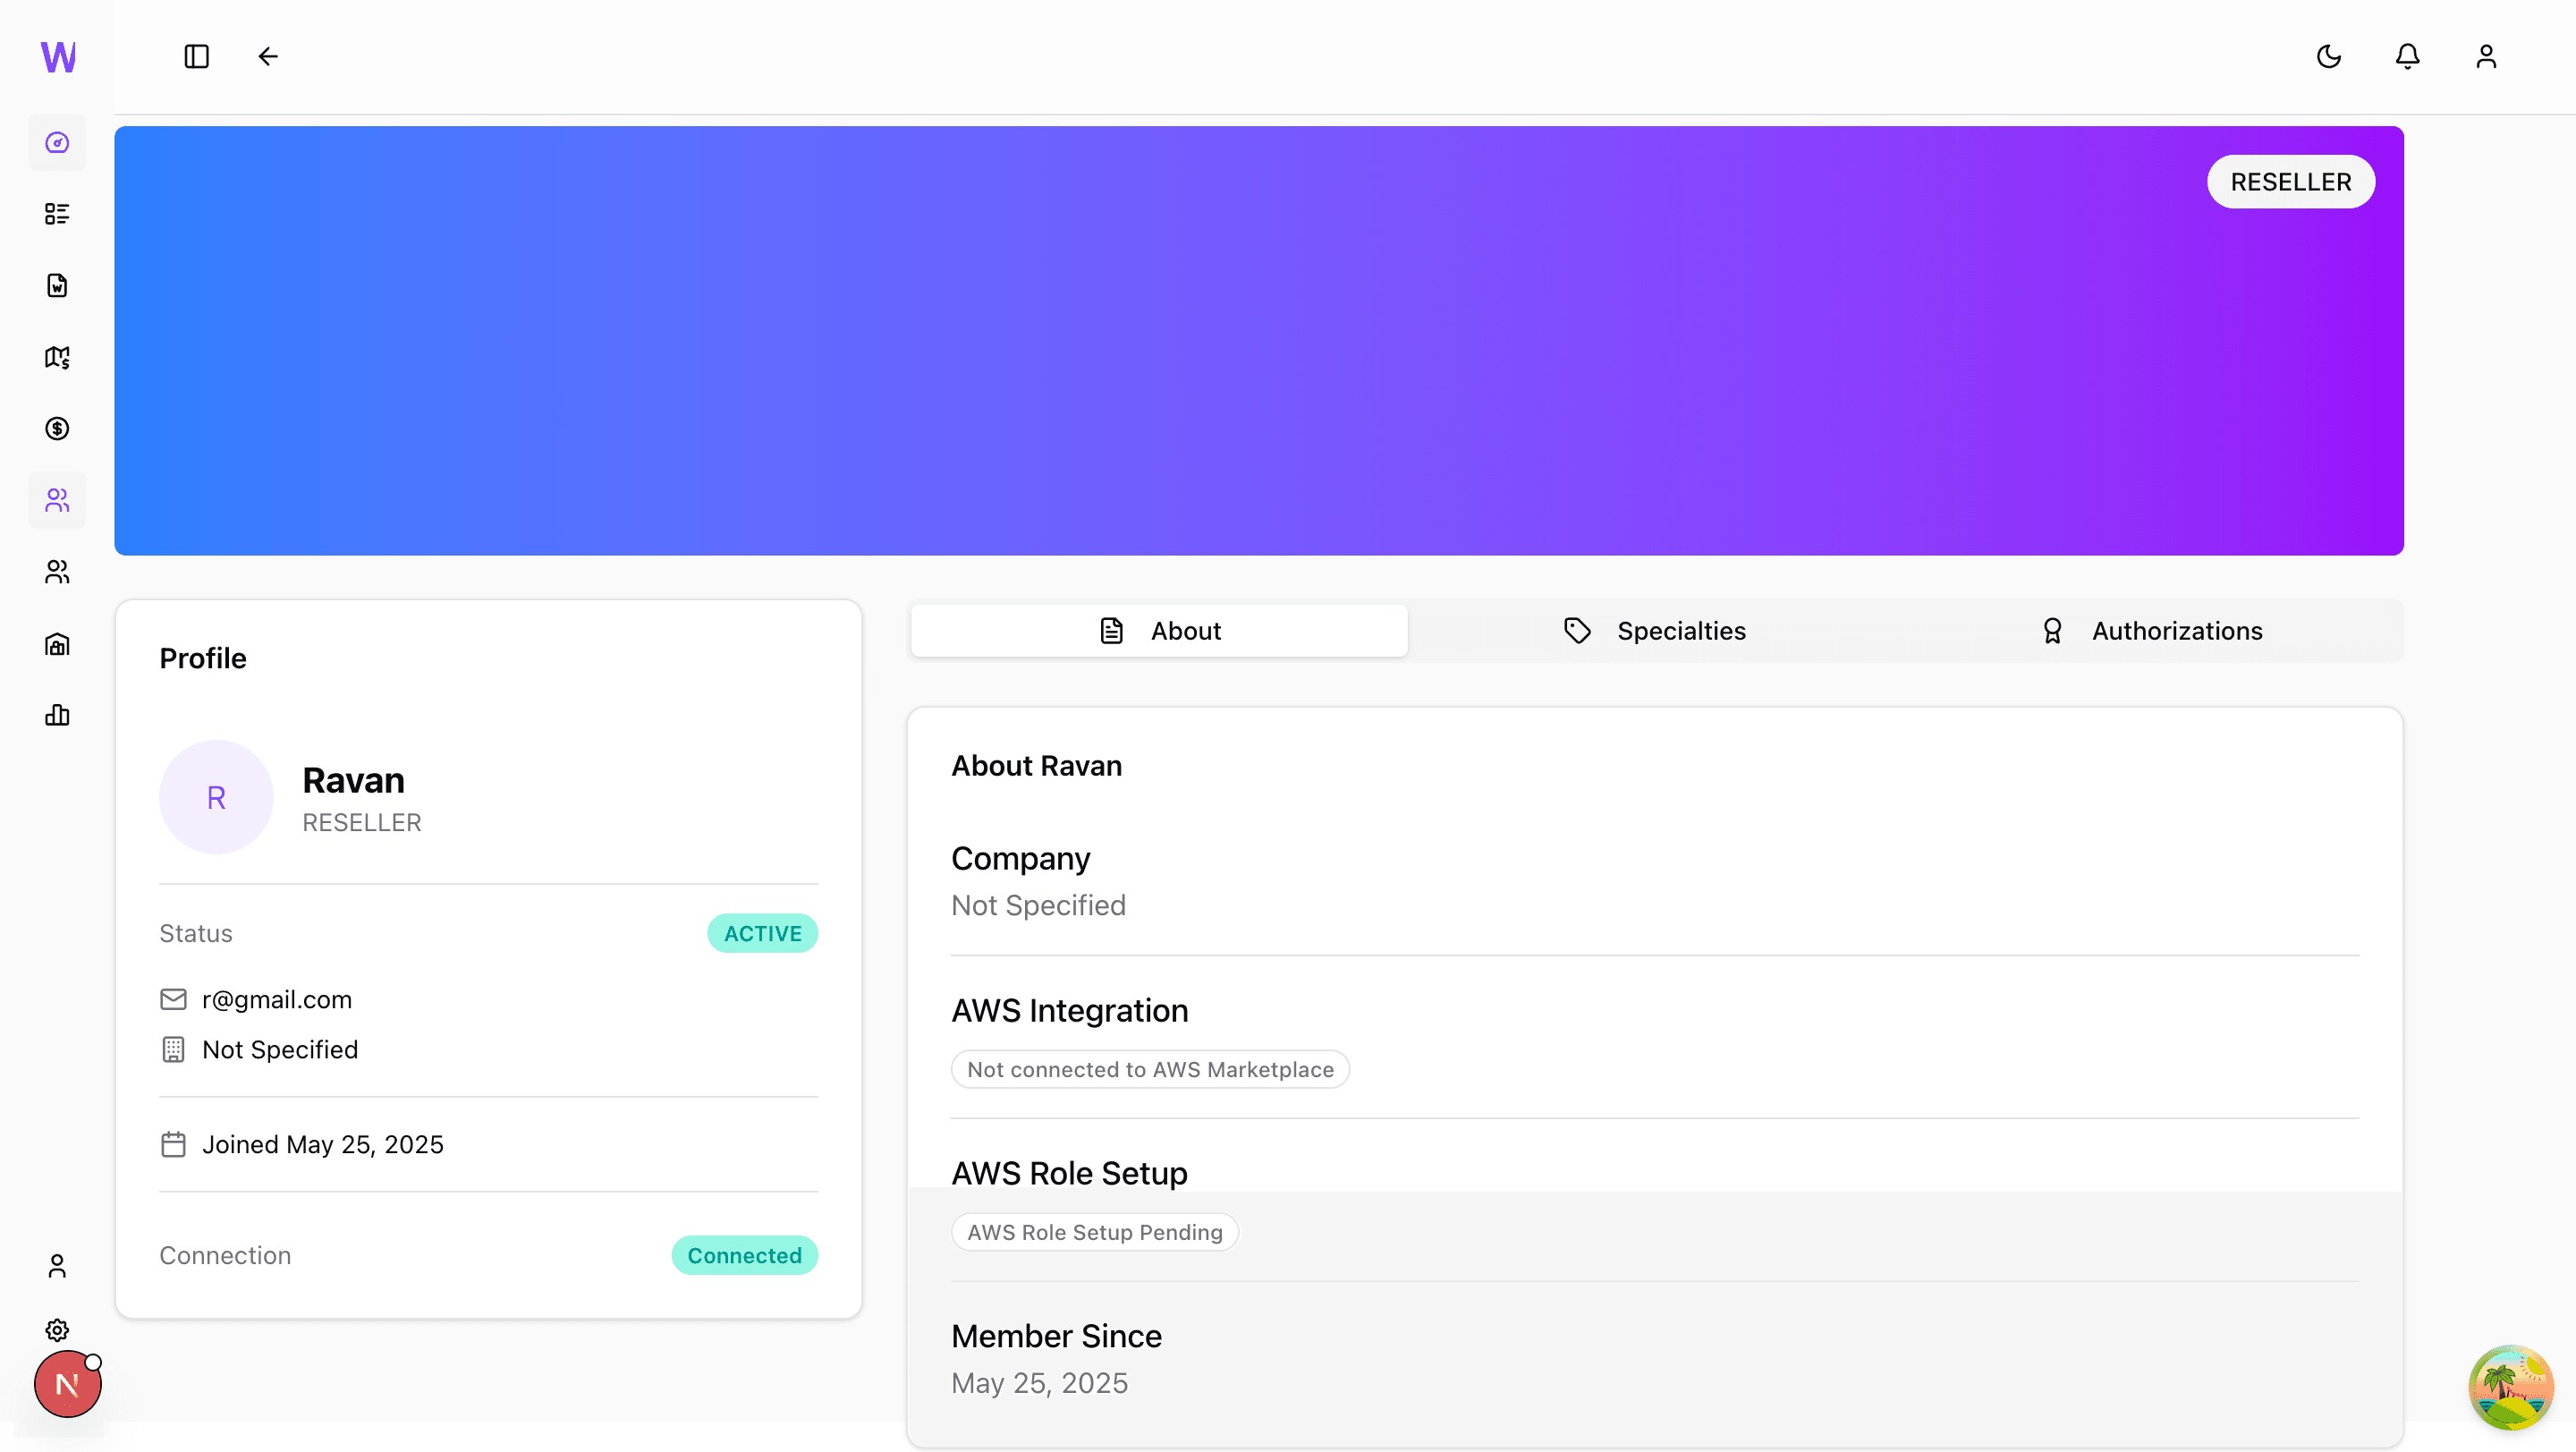Switch to the Authorizations tab
Image resolution: width=2576 pixels, height=1452 pixels.
click(2151, 631)
